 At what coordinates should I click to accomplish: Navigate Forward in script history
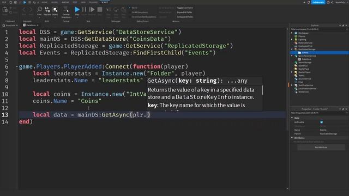[31, 10]
